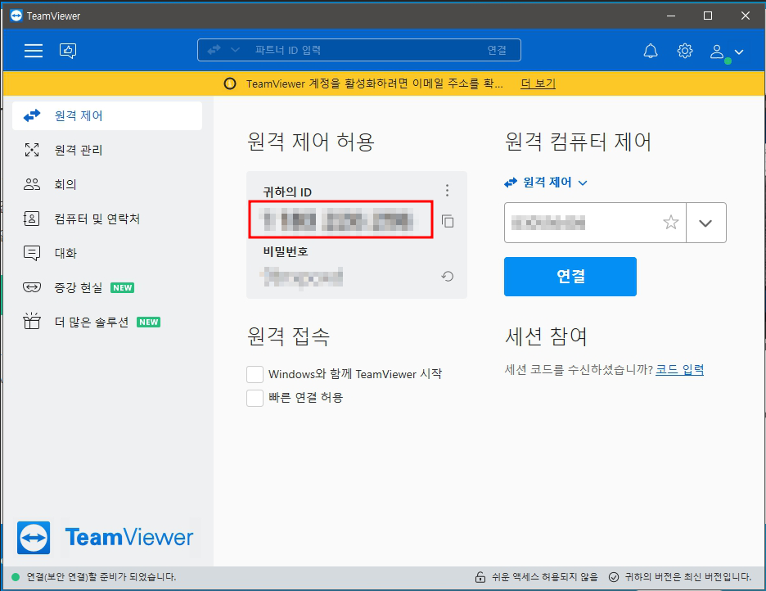Select 원격 관리 in sidebar

click(107, 150)
